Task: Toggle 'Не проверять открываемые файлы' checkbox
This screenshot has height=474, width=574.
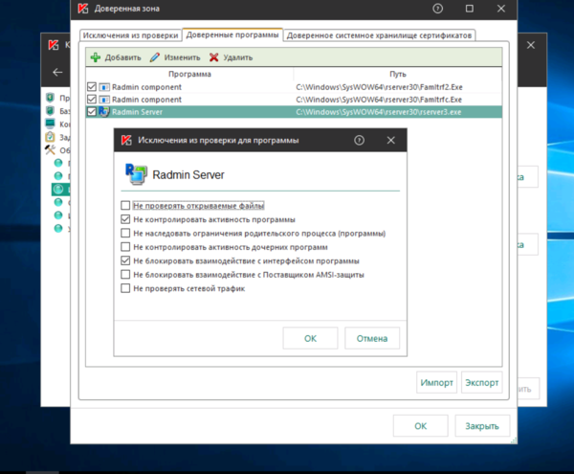Action: (125, 205)
